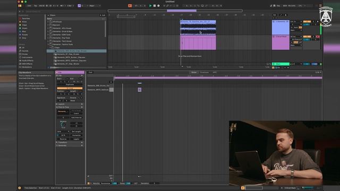Toggle the orange Follow button in the transport
Screen dimensions: 340x191
130,6
